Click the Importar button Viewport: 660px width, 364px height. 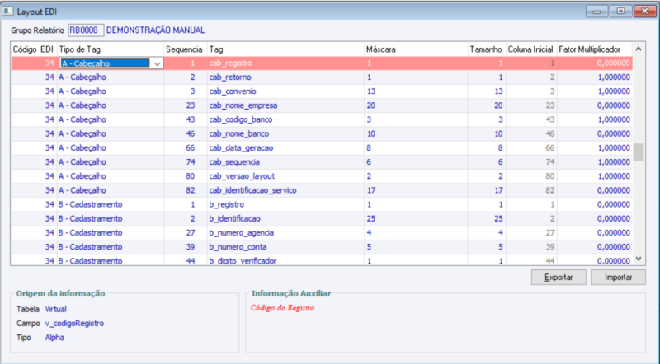coord(618,278)
